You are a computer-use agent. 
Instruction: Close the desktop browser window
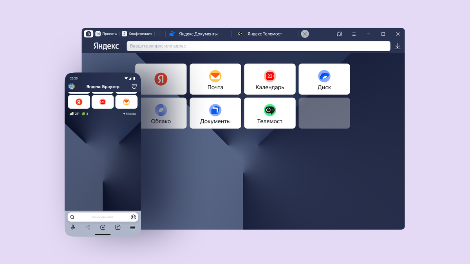pos(398,34)
